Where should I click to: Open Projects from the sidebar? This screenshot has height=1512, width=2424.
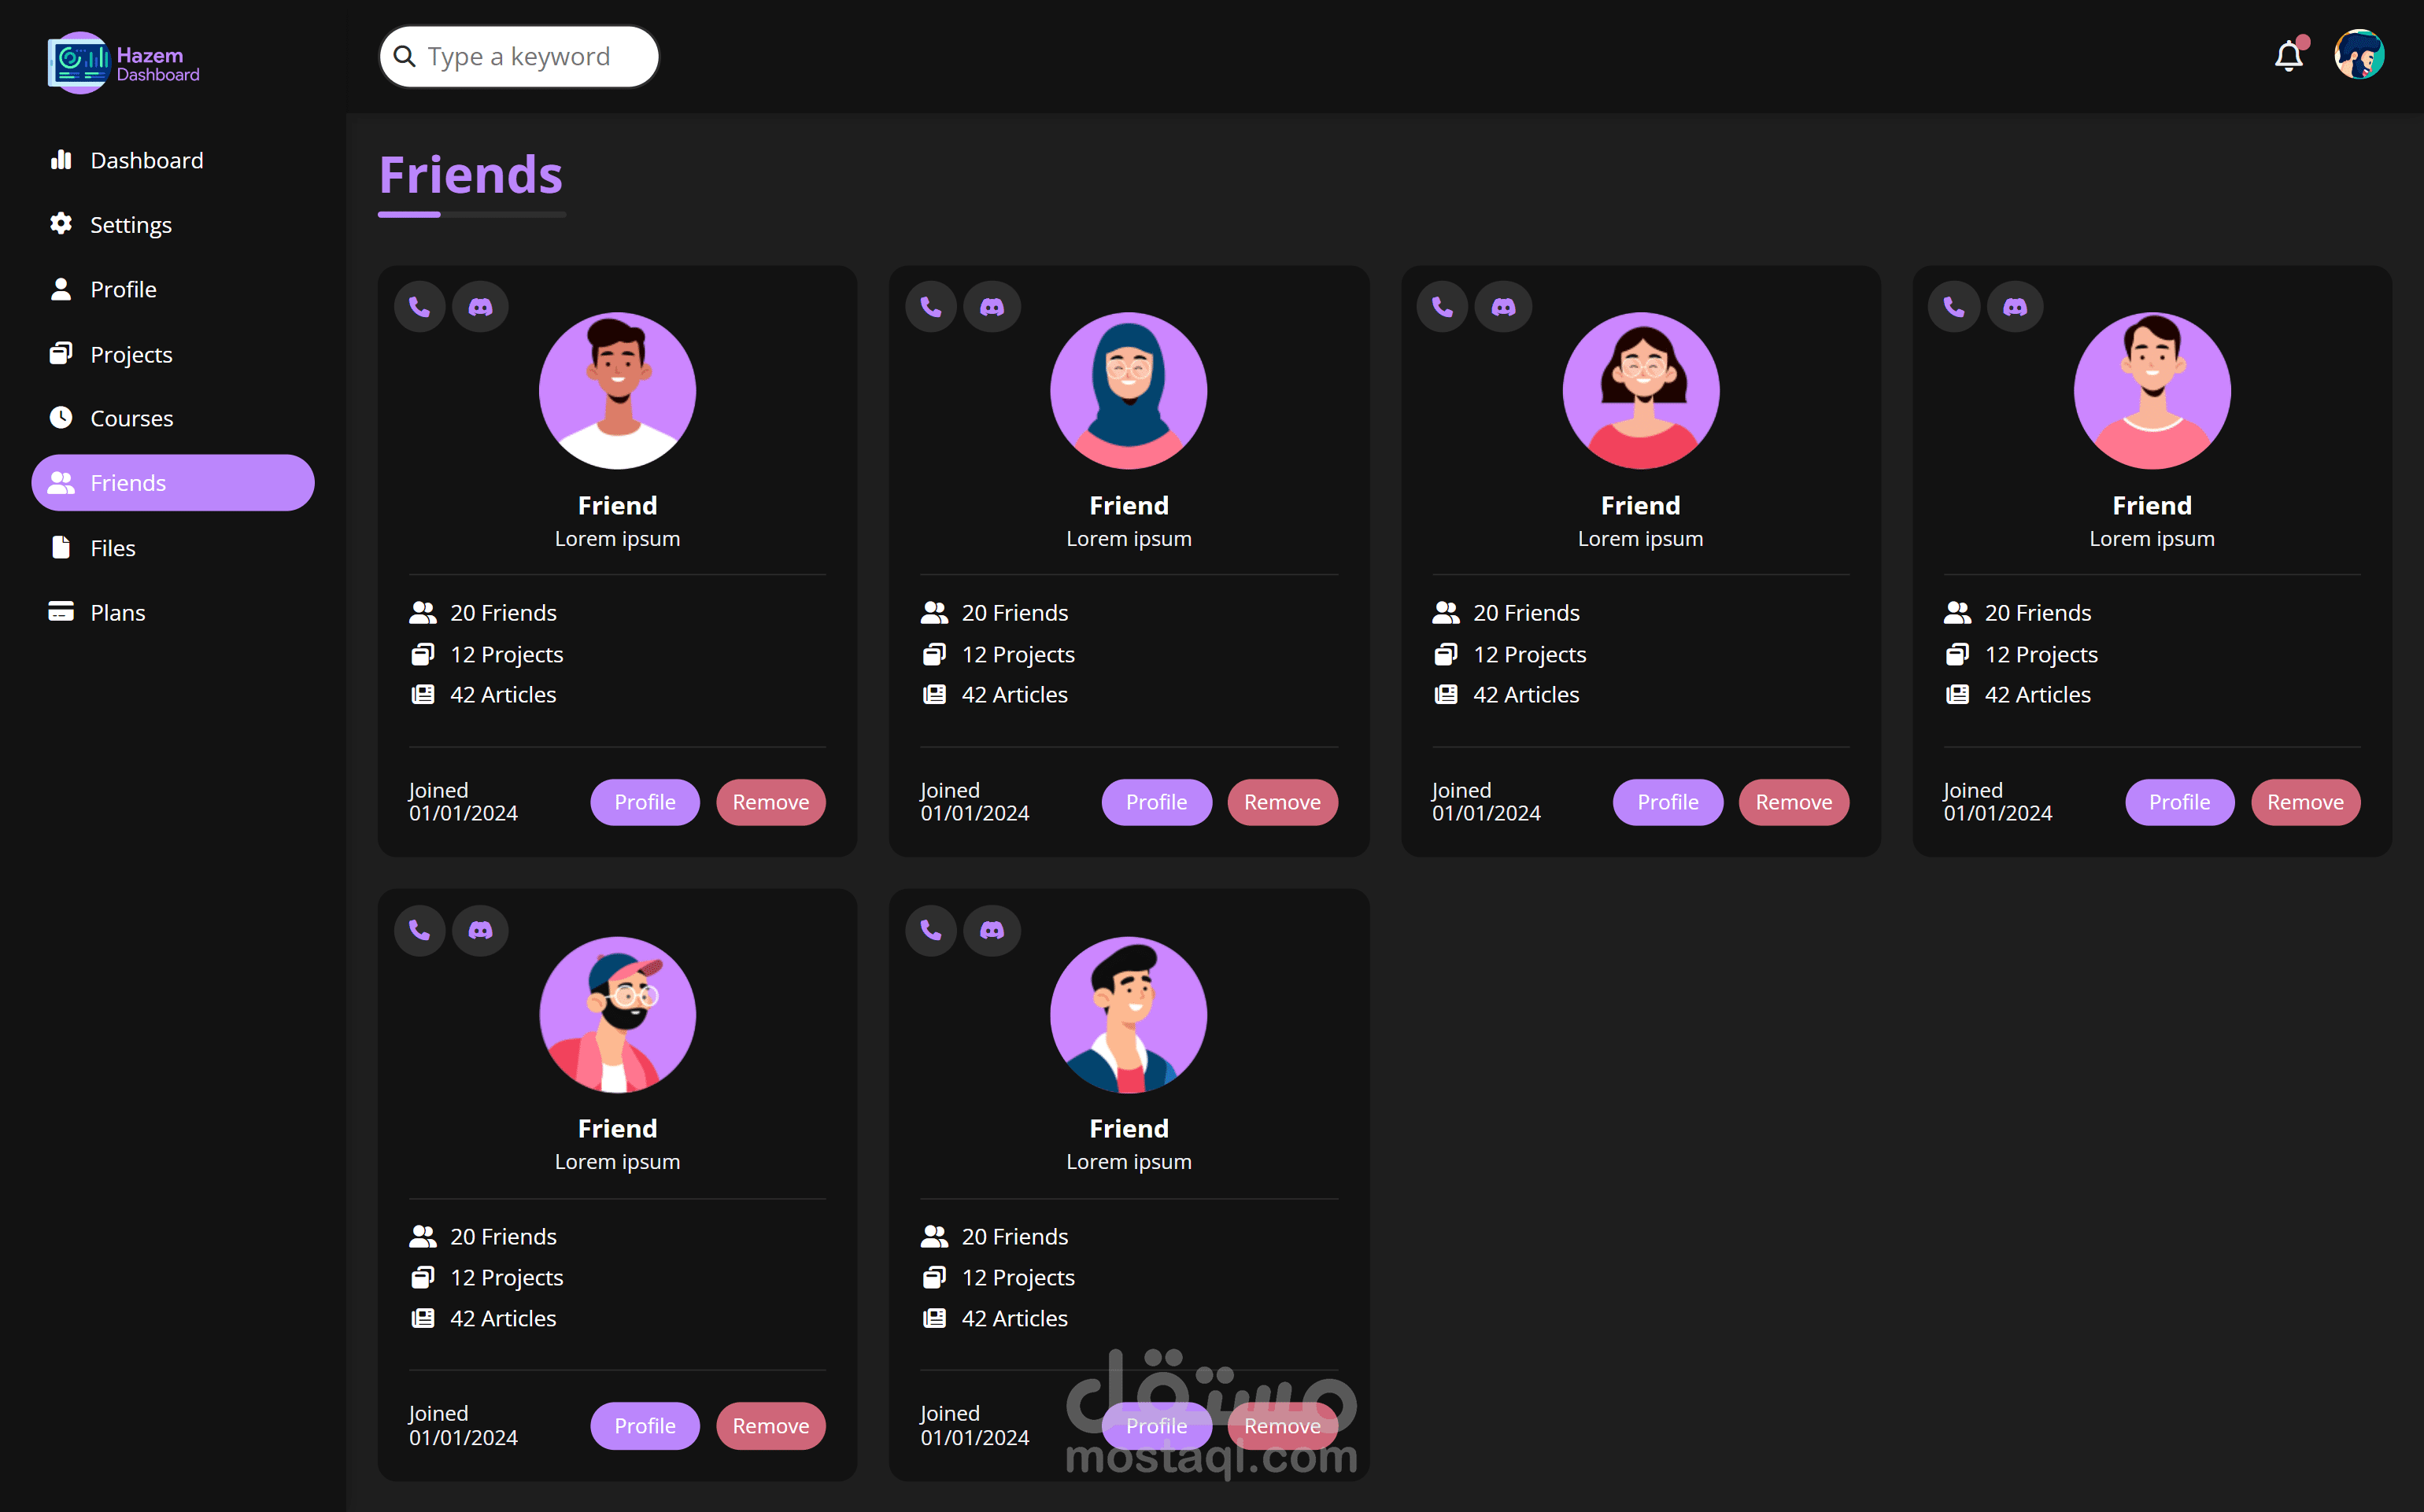coord(131,354)
